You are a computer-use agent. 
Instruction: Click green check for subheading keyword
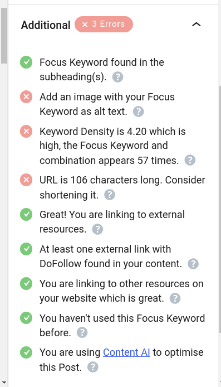26,62
